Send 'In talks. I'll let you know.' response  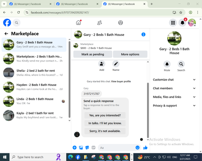click(105, 123)
